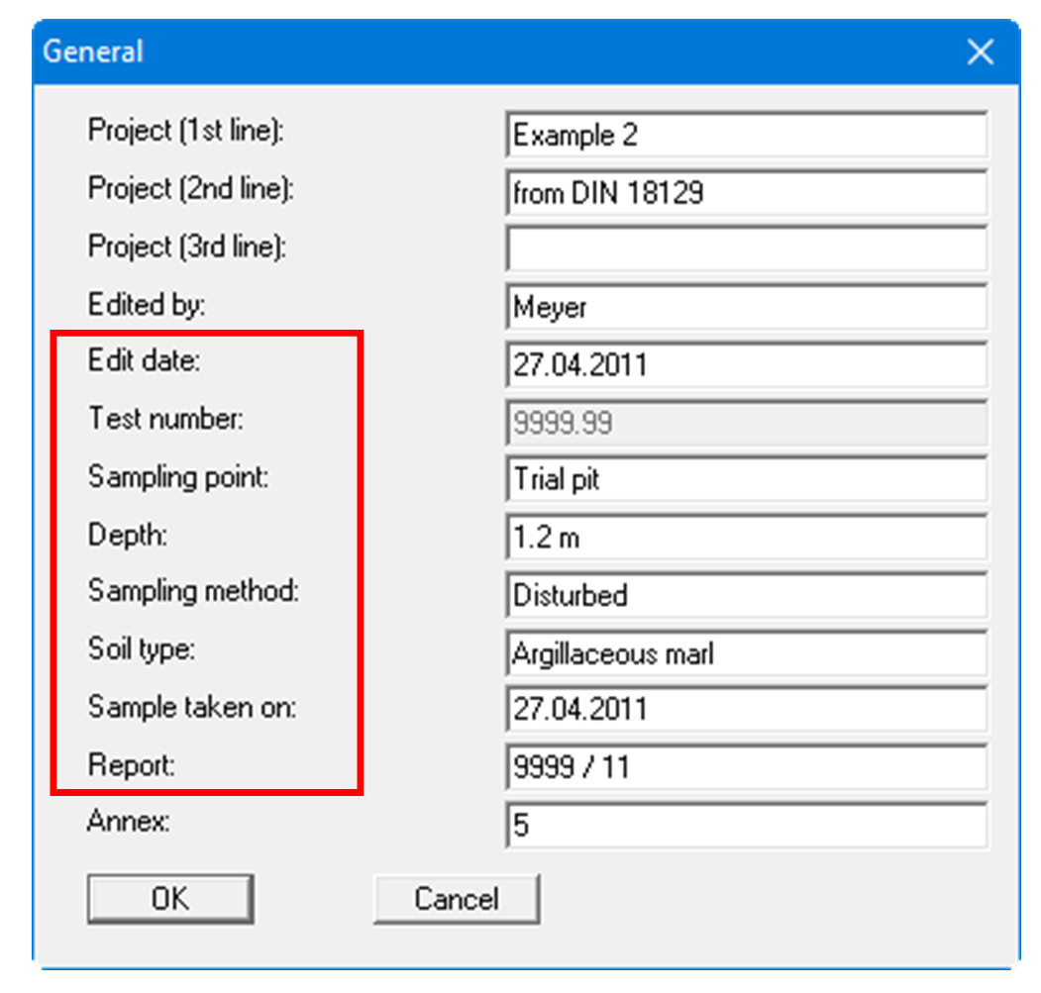Click the Soil type text box
The width and height of the screenshot is (1041, 993).
click(745, 652)
